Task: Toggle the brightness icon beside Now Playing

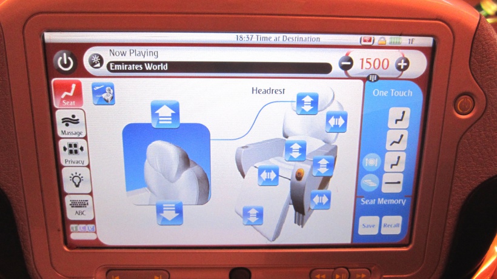Action: [96, 60]
